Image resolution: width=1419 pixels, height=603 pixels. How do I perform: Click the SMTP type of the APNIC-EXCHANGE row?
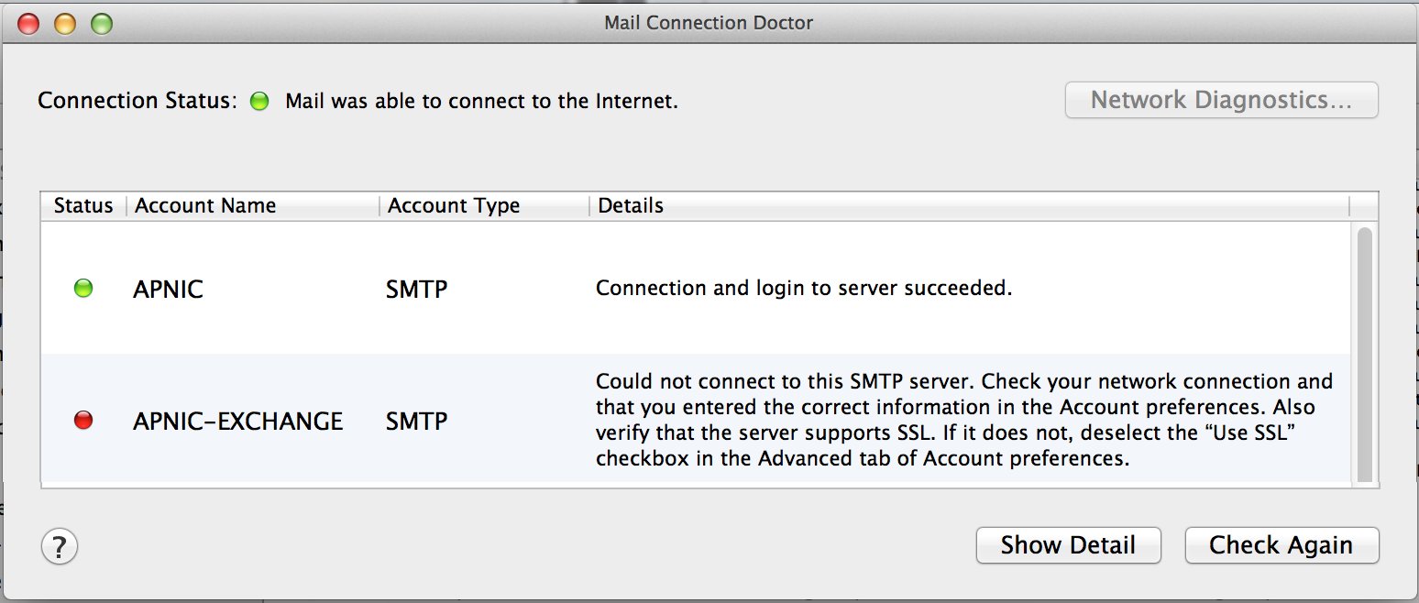416,422
